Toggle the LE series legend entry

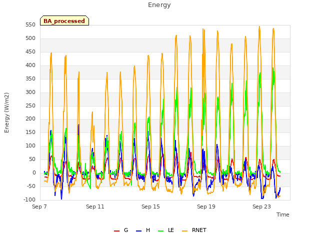point(166,230)
